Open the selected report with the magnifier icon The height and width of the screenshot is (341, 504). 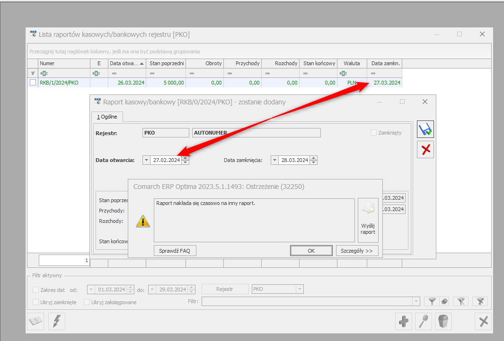[424, 321]
